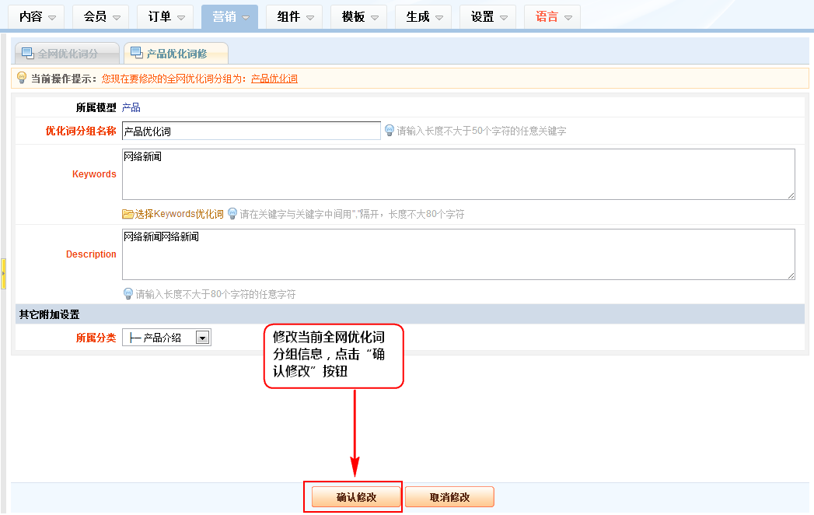Click inside the Keywords text area

click(458, 174)
